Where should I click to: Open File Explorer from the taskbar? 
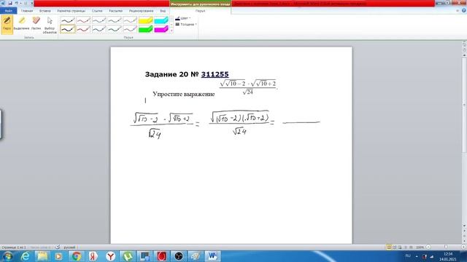click(x=42, y=256)
